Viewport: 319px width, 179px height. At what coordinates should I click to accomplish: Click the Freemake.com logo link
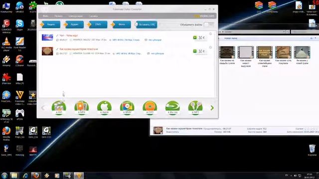(204, 16)
